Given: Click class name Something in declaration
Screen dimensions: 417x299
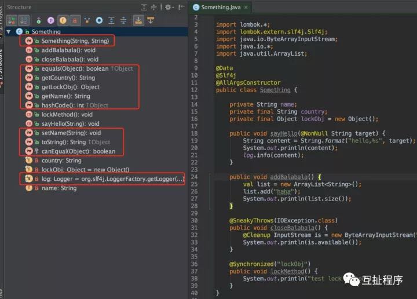Looking at the screenshot, I should click(x=275, y=90).
